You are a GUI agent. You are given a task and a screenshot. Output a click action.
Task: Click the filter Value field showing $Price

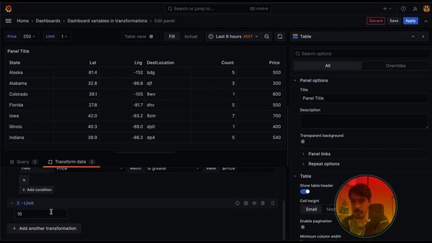[248, 169]
